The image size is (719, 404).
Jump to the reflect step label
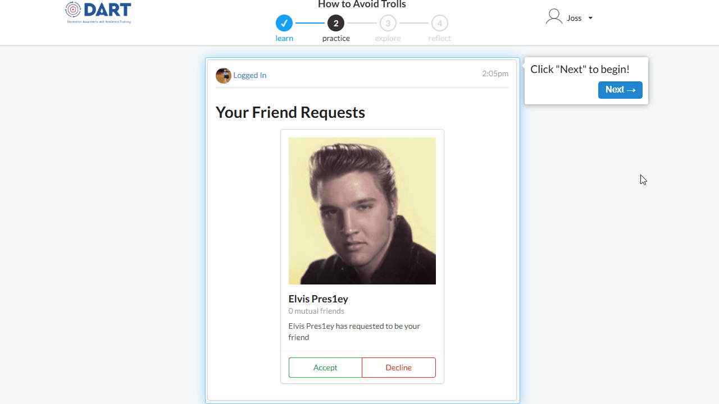click(x=439, y=39)
